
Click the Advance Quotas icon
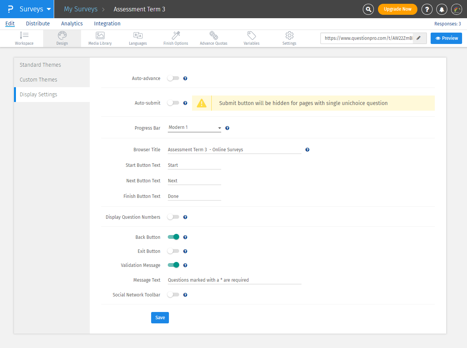213,38
